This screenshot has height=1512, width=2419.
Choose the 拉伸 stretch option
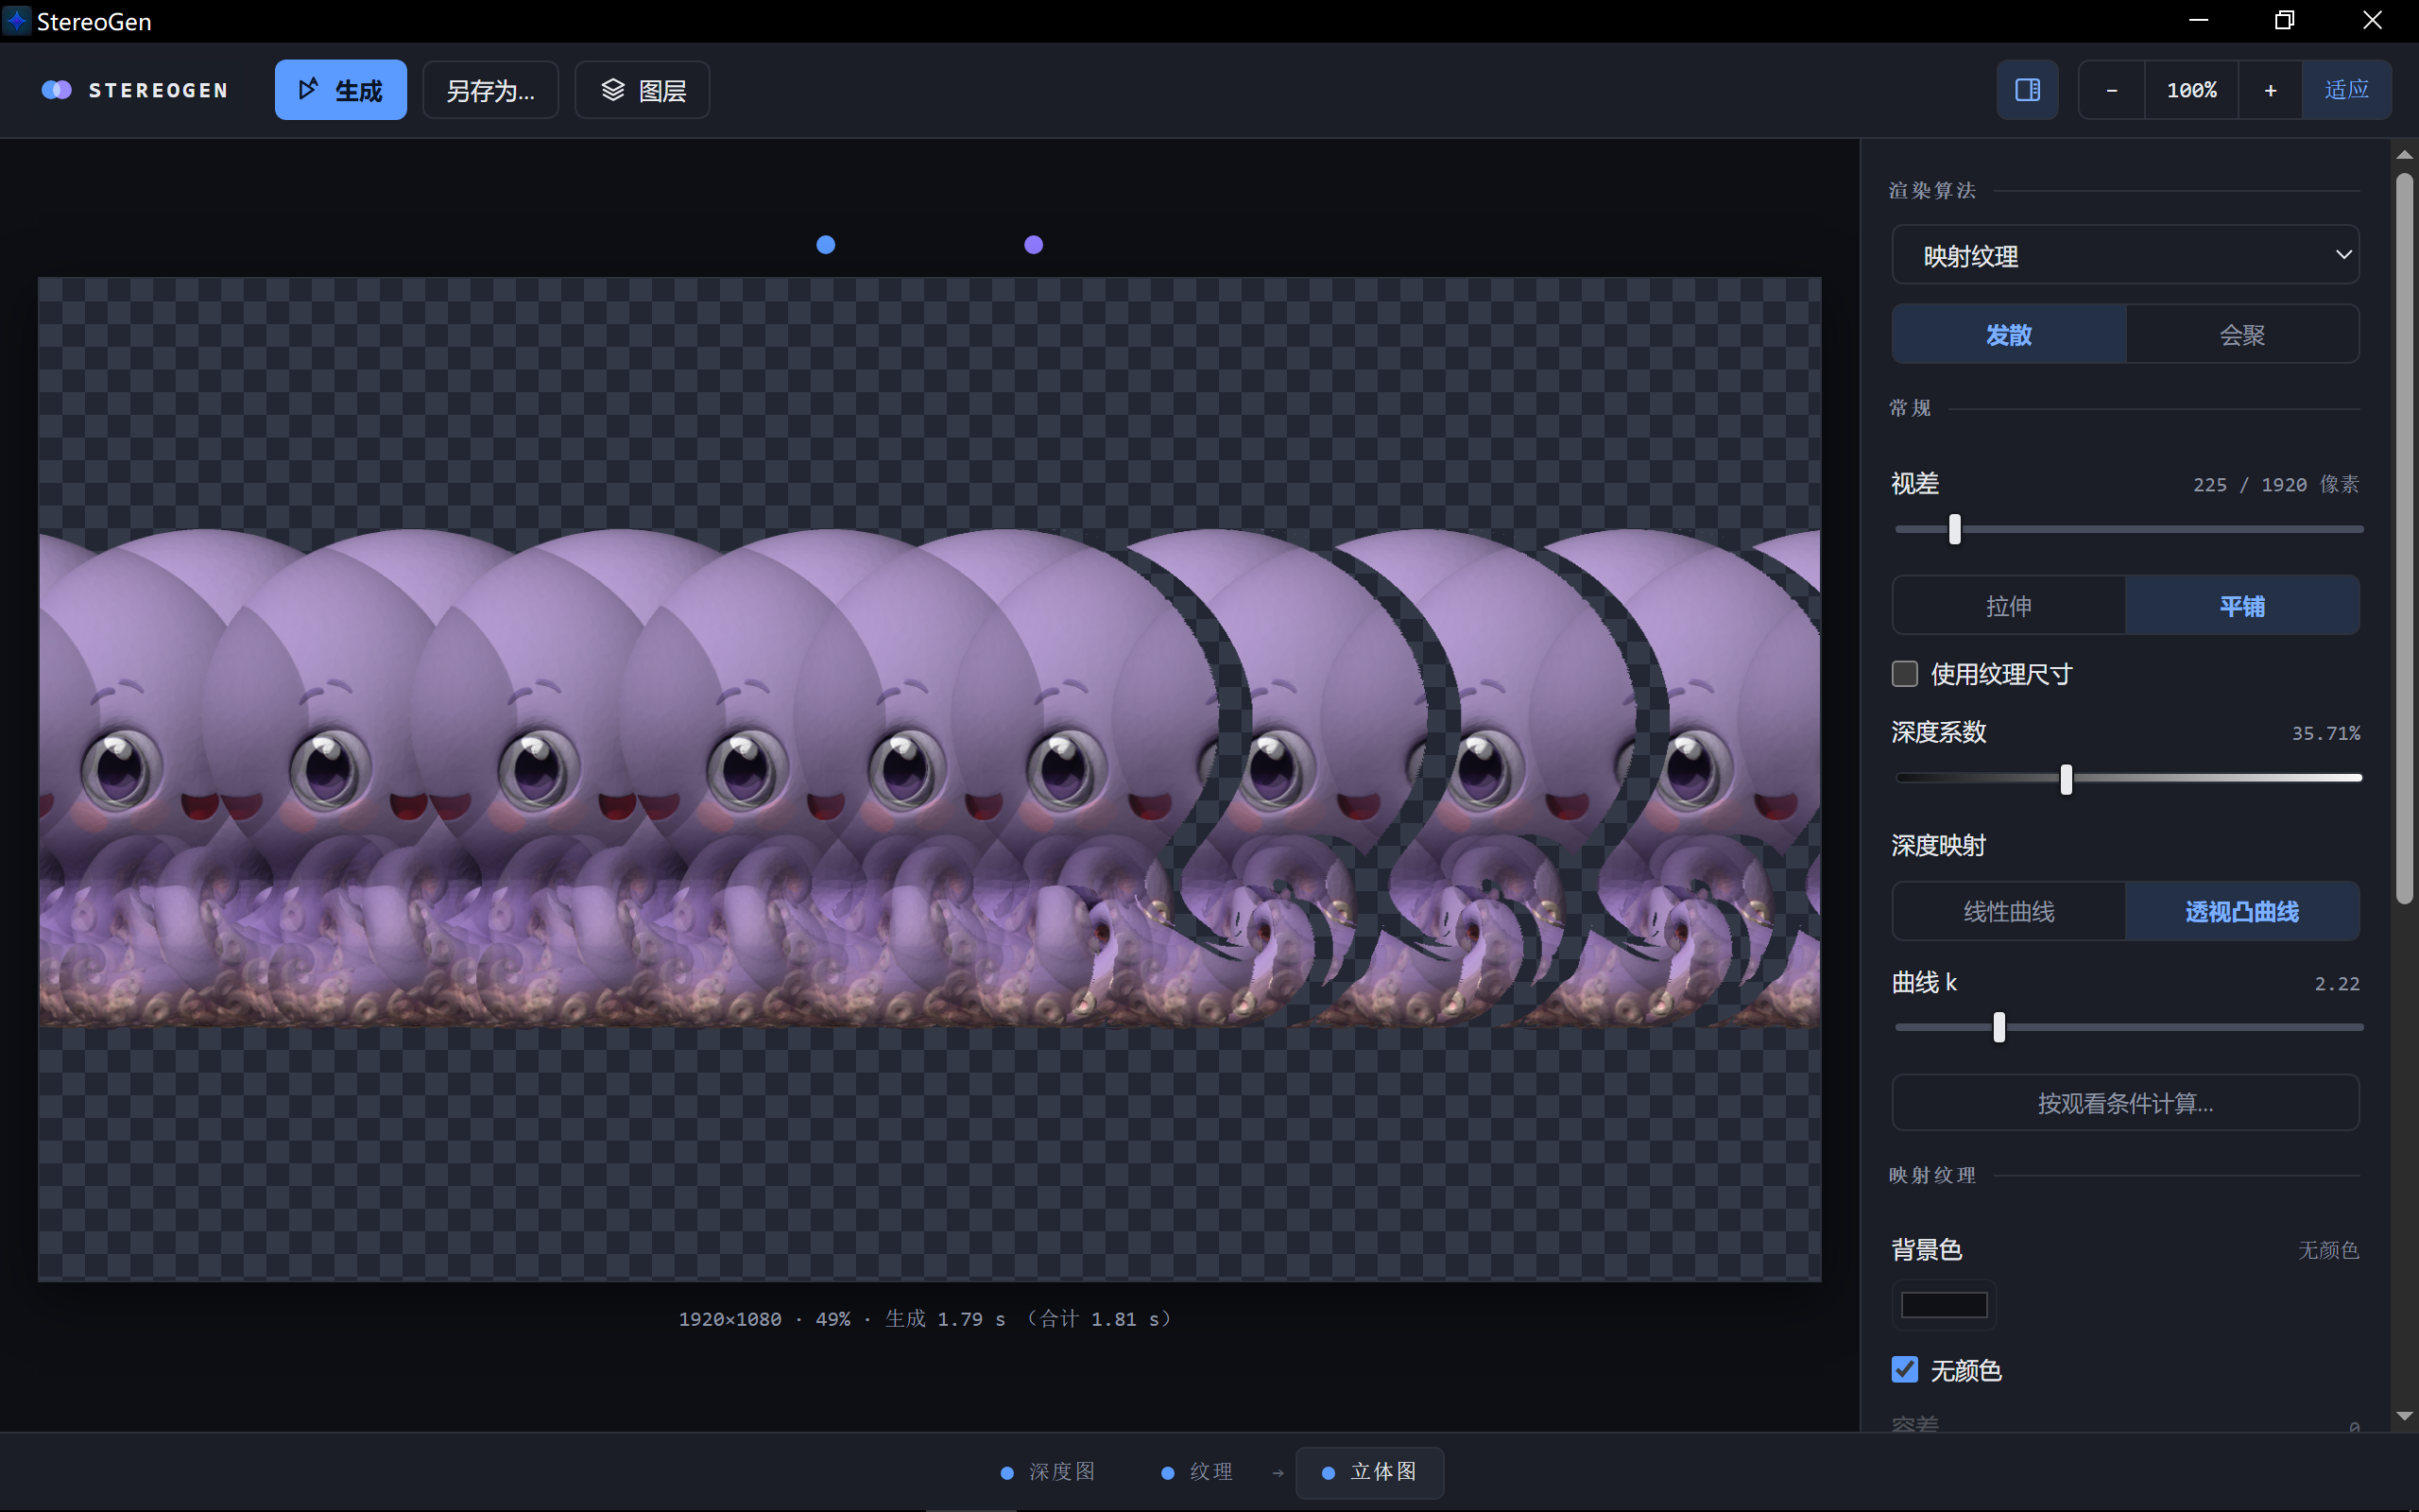[x=2009, y=605]
